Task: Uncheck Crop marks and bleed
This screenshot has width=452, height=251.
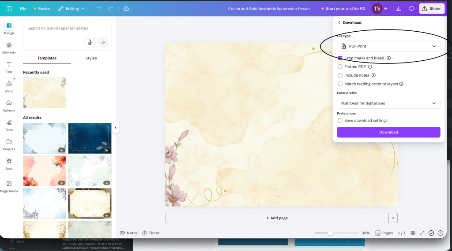Action: 340,58
